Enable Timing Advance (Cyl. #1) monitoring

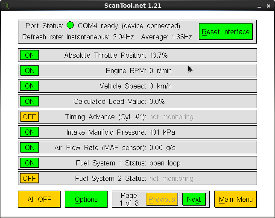point(29,117)
